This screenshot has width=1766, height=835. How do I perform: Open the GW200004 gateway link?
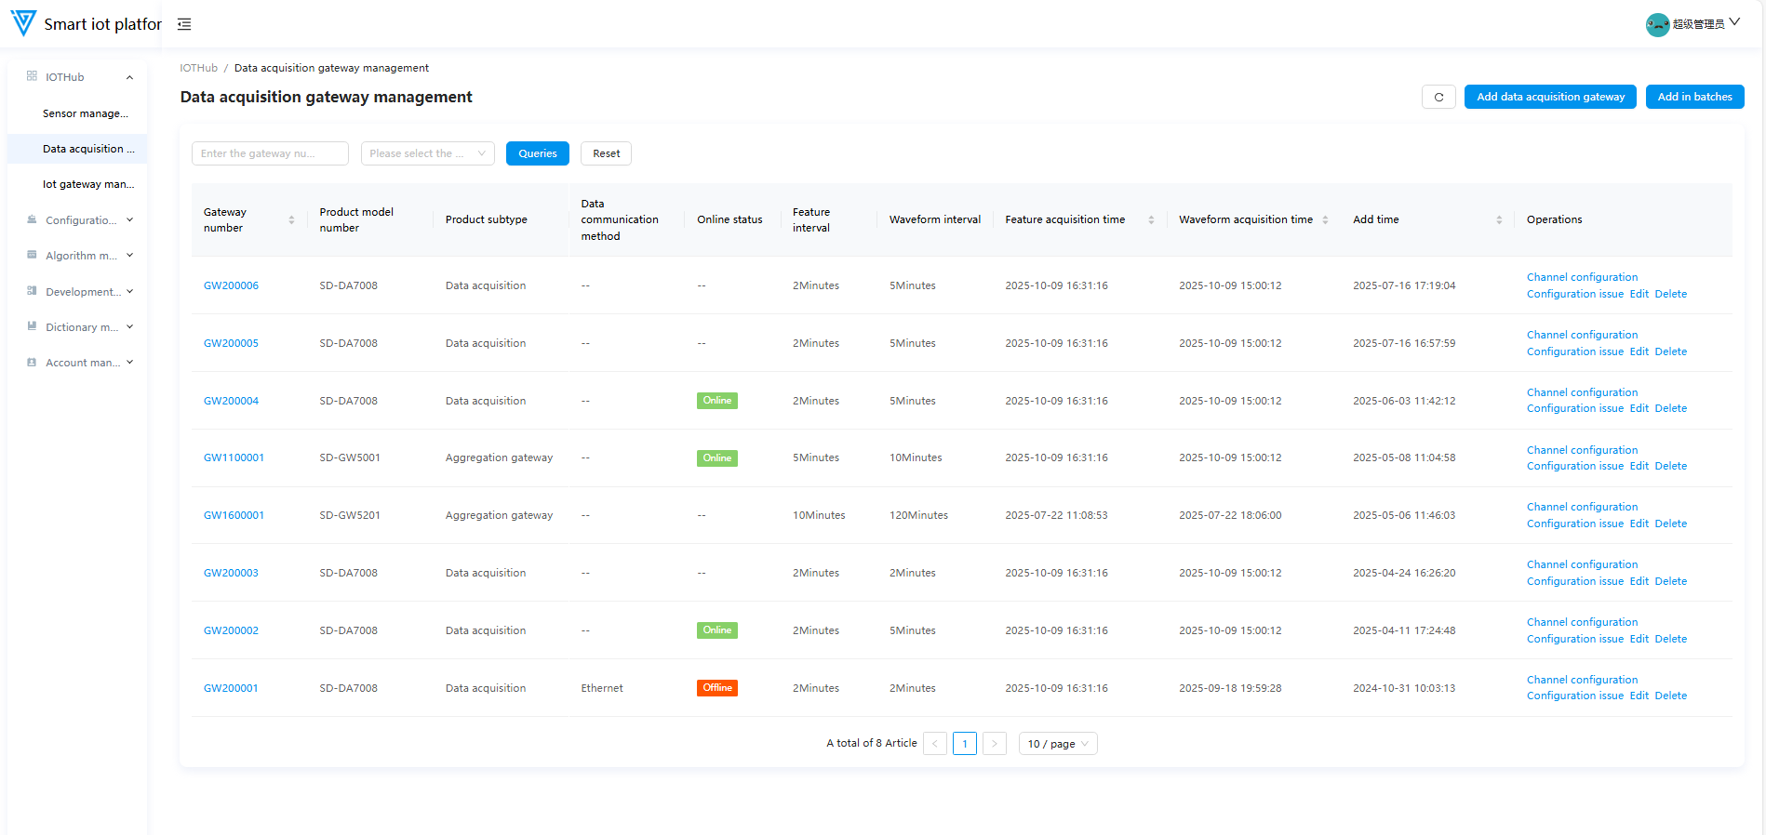[x=231, y=401]
